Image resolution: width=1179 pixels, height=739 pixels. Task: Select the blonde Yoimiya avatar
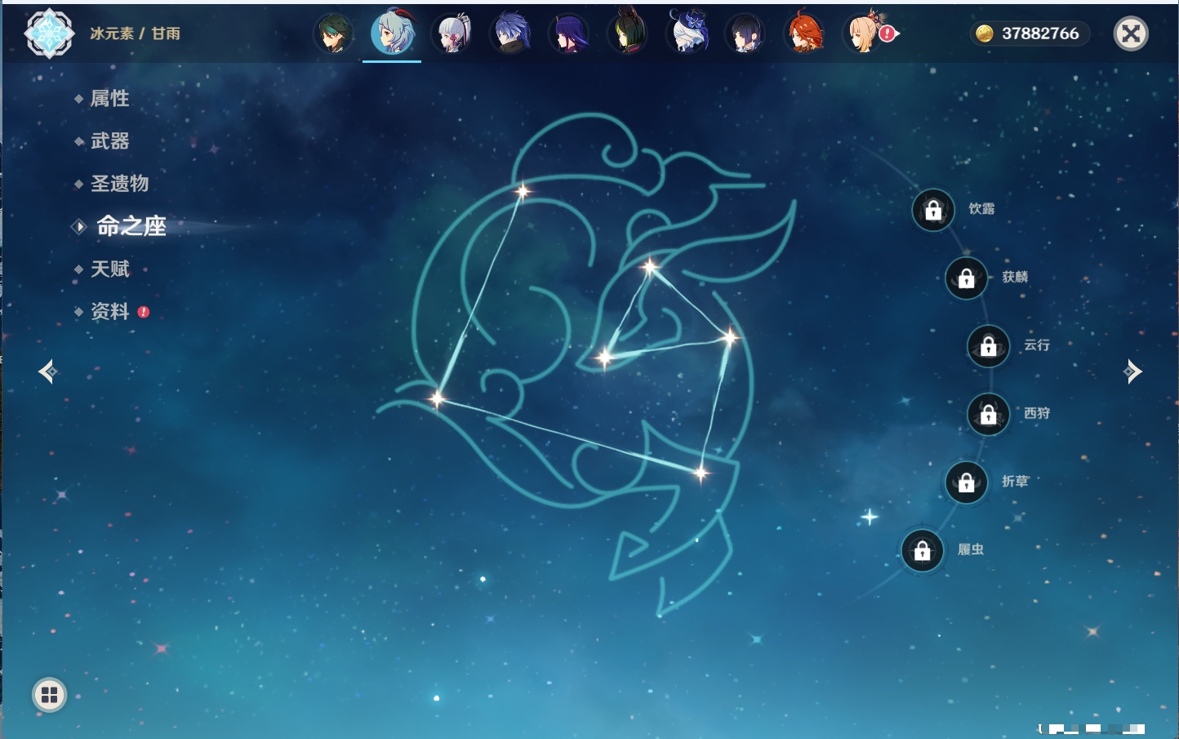coord(864,33)
